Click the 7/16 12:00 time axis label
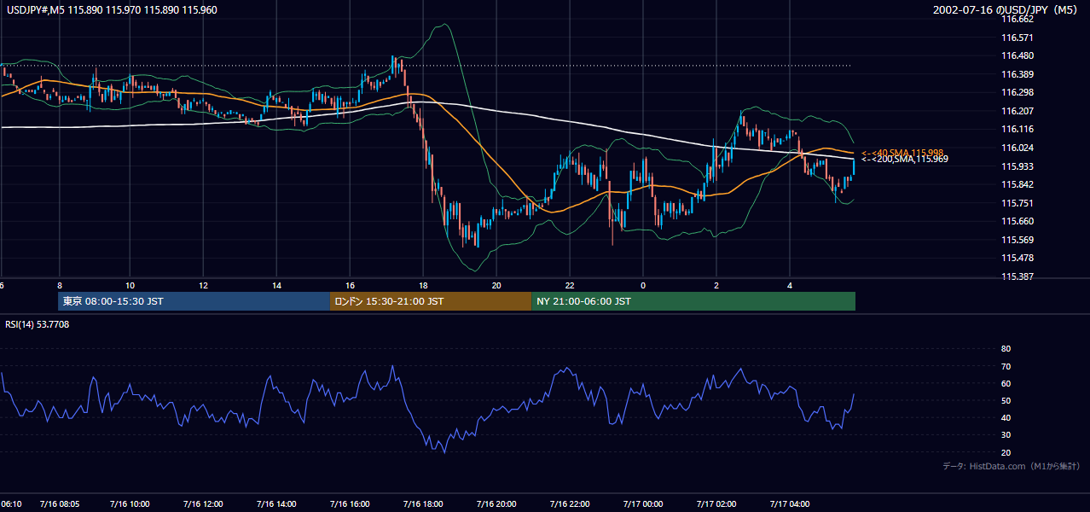This screenshot has width=1090, height=512. tap(204, 504)
